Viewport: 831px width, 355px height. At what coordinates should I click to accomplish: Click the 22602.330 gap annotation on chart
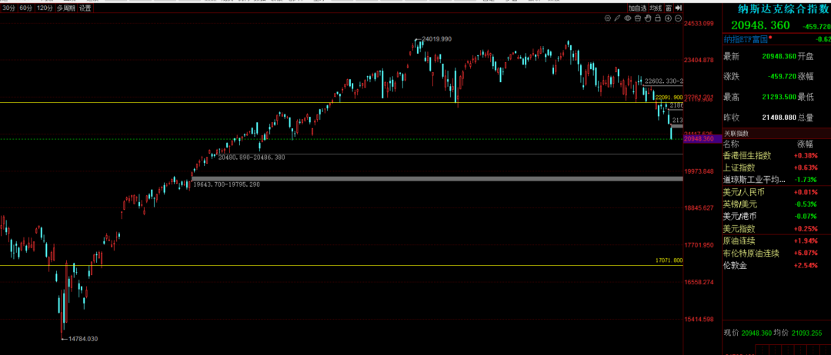click(x=663, y=81)
